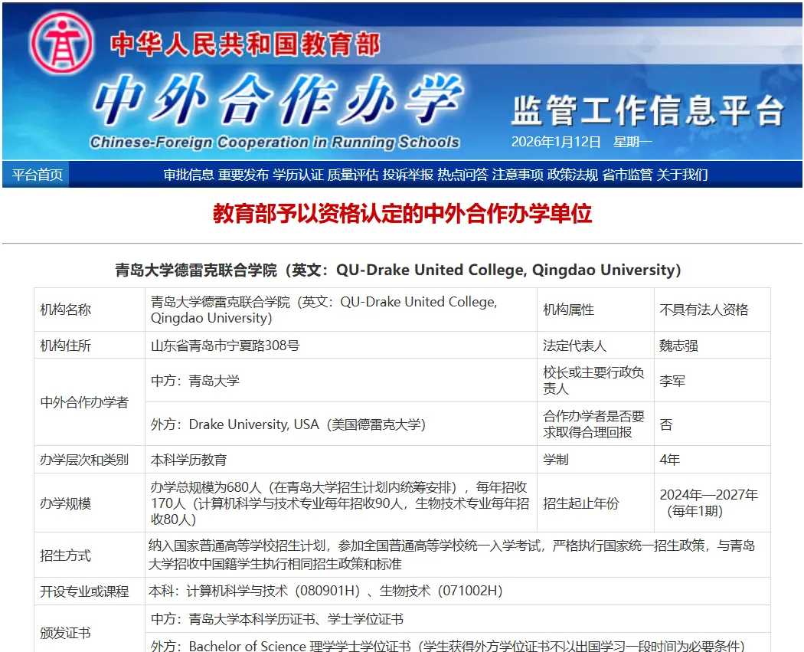
Task: Click the 机构住所 label
Action: pos(66,346)
